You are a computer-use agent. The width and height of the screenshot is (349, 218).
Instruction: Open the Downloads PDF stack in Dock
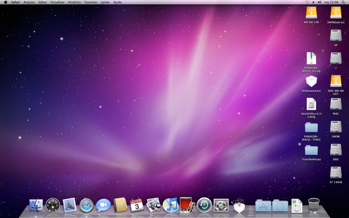[297, 206]
